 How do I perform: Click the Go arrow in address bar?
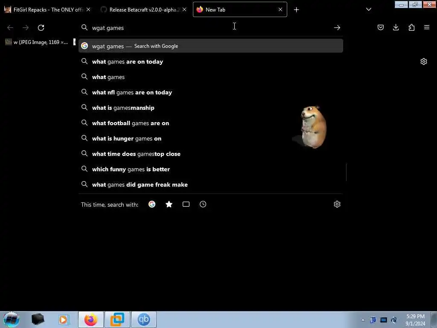tap(337, 28)
